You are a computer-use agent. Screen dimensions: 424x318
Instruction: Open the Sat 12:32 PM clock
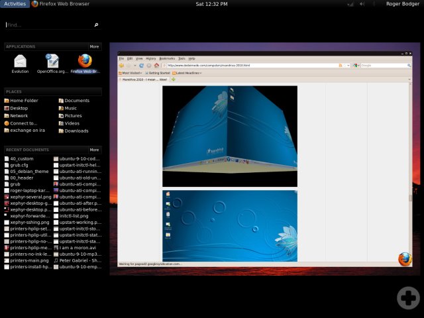pyautogui.click(x=212, y=4)
